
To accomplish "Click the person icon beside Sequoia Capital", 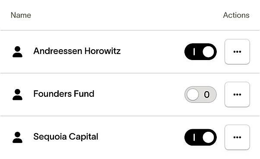I will [17, 137].
